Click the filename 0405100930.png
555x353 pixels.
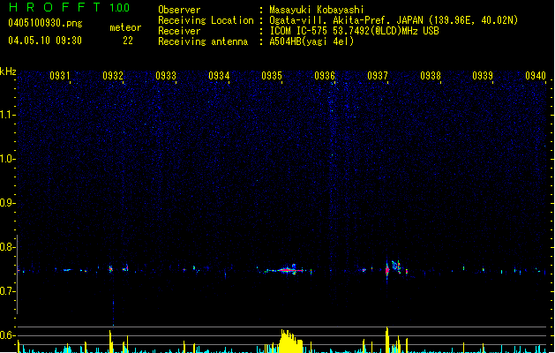point(45,23)
